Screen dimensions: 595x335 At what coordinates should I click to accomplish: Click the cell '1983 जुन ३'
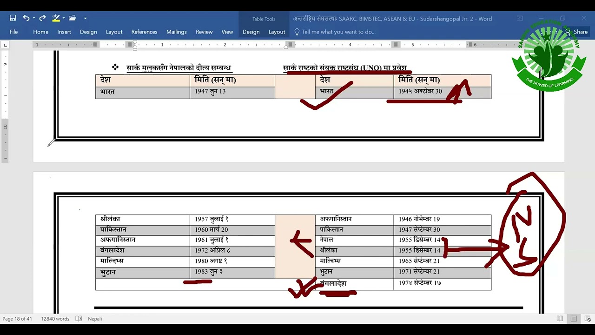232,272
